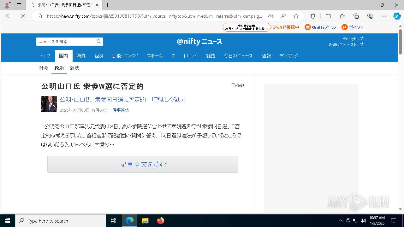
Task: Open the Collections icon
Action: click(356, 16)
